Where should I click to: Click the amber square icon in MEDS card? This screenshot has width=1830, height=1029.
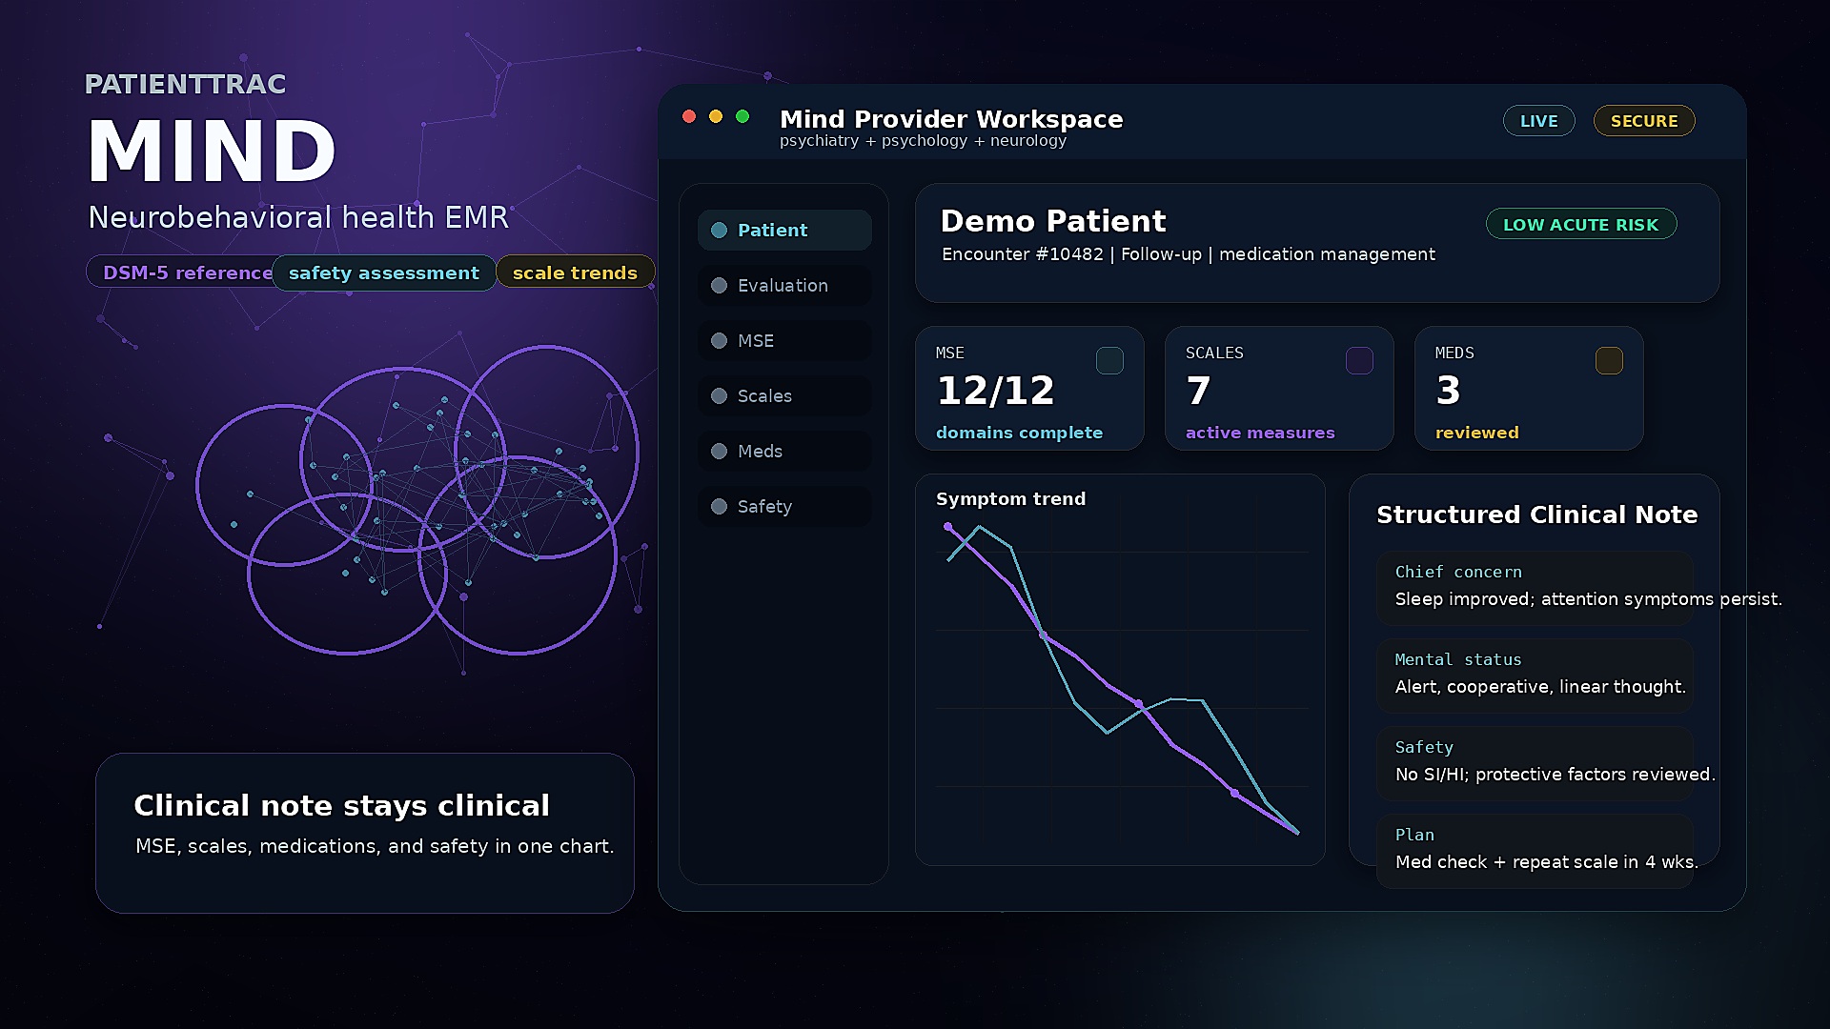[1609, 361]
